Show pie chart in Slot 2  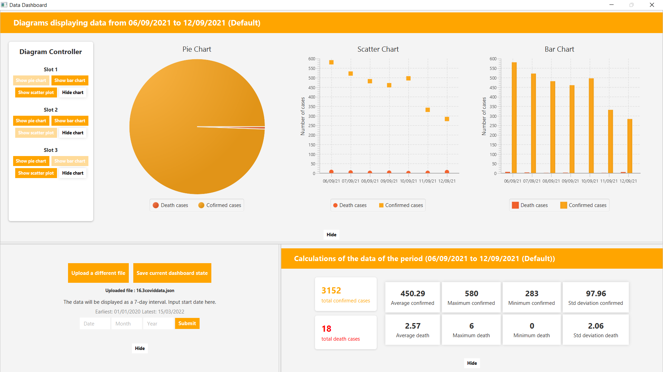click(31, 121)
